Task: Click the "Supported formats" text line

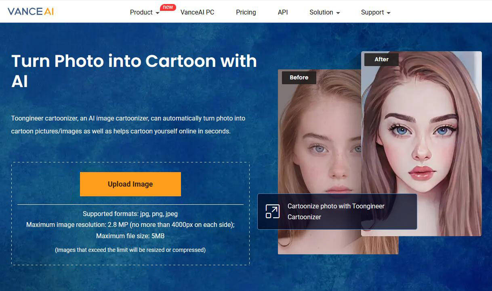Action: point(130,214)
